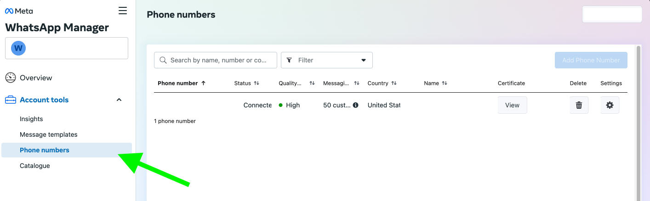This screenshot has width=650, height=201.
Task: Click the United States country cell
Action: tap(384, 105)
